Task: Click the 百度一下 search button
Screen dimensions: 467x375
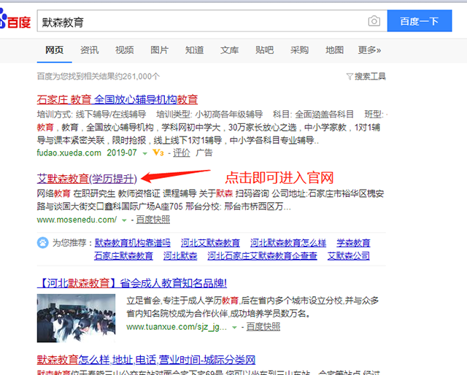Action: [420, 21]
